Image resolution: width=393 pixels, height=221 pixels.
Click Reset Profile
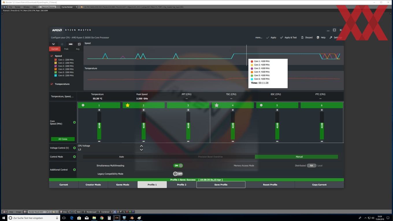click(270, 185)
